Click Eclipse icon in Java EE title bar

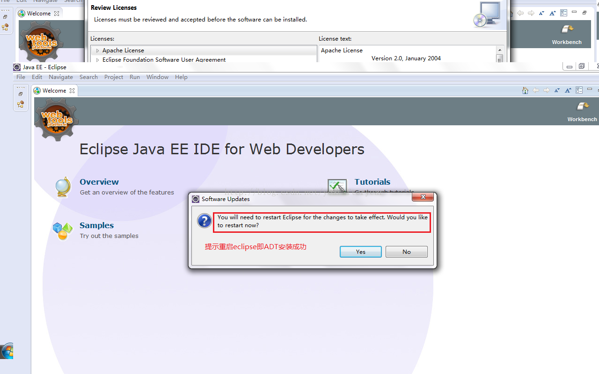tap(17, 67)
